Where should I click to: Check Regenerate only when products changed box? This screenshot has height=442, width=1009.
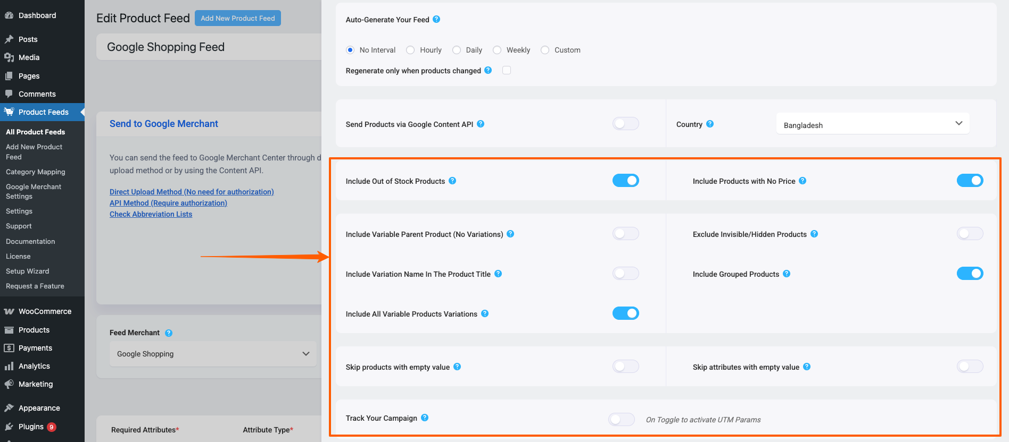click(x=507, y=70)
